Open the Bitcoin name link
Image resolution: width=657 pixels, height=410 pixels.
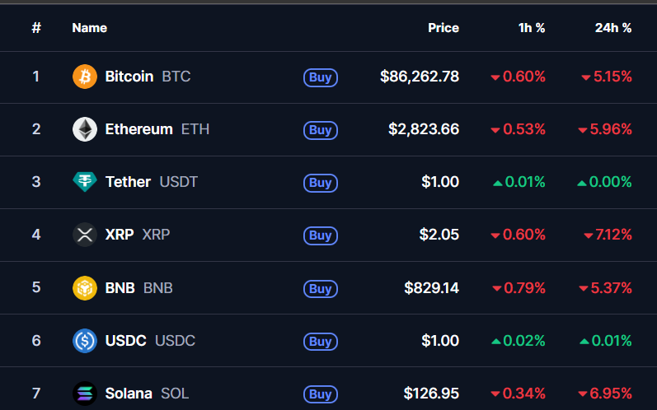coord(129,77)
